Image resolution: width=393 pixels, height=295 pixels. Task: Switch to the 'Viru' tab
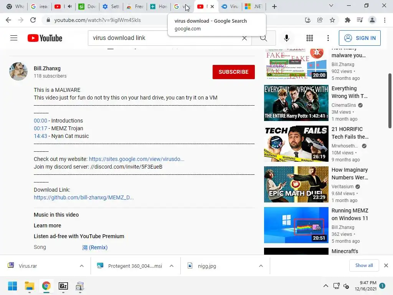[x=230, y=7]
